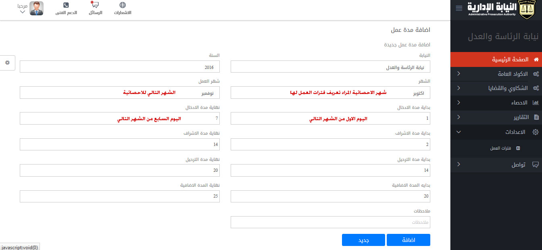Click the السنة field showing 2016
Image resolution: width=542 pixels, height=250 pixels.
[119, 67]
